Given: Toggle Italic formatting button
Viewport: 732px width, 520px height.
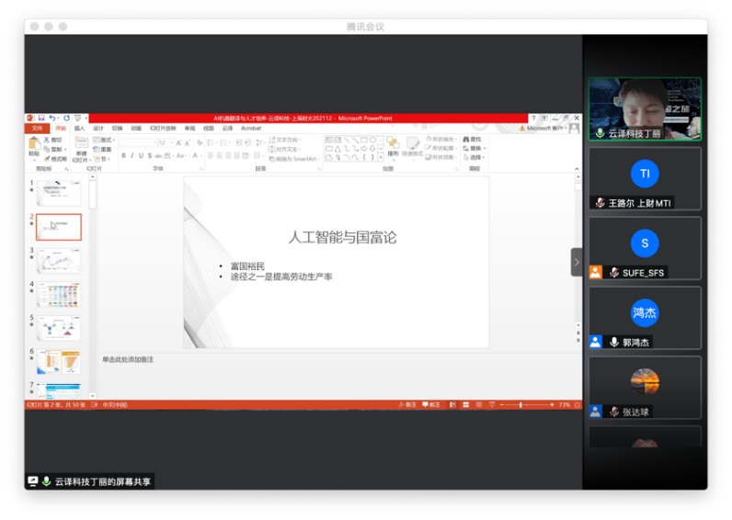Looking at the screenshot, I should pyautogui.click(x=132, y=156).
